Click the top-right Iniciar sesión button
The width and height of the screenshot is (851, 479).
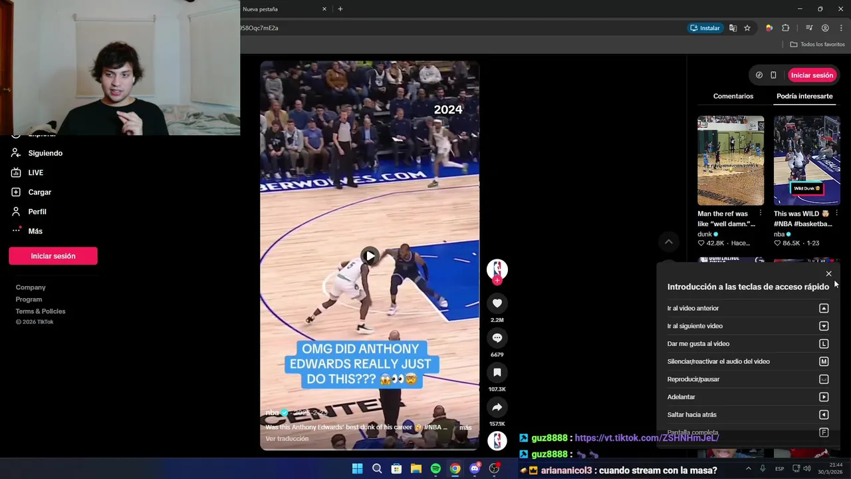pos(812,75)
